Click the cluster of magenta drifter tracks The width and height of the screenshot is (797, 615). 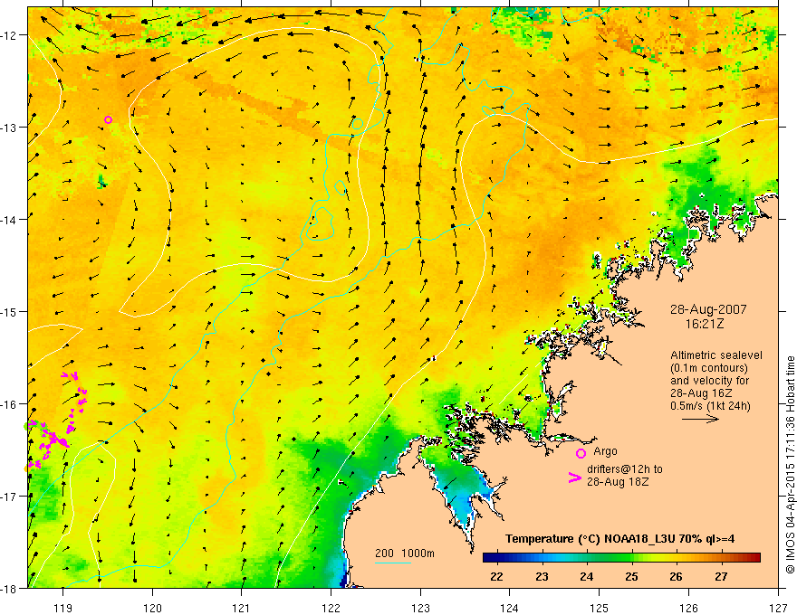pyautogui.click(x=57, y=421)
